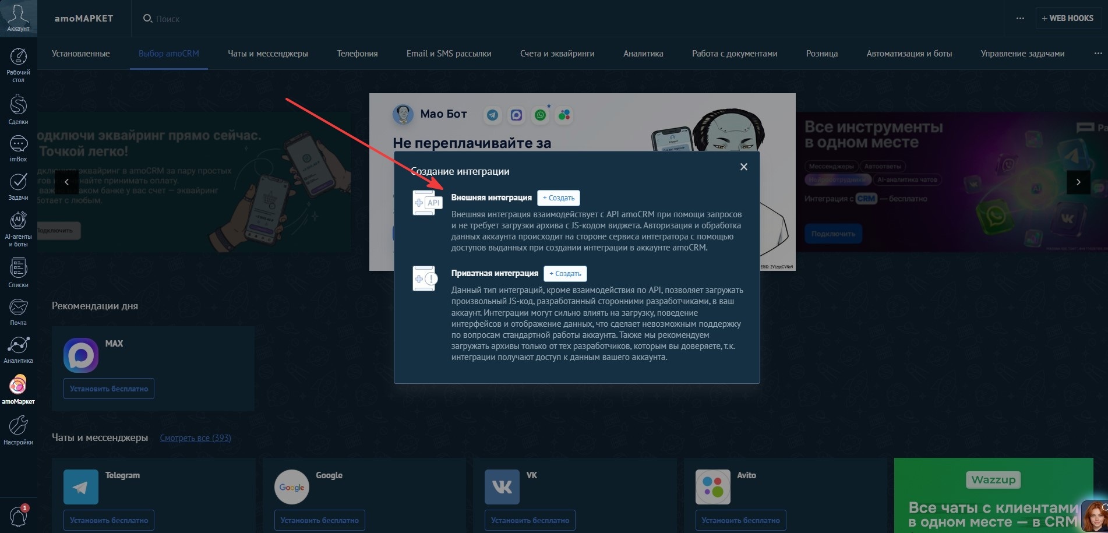This screenshot has width=1108, height=533.
Task: Open Почта mail section
Action: click(18, 312)
